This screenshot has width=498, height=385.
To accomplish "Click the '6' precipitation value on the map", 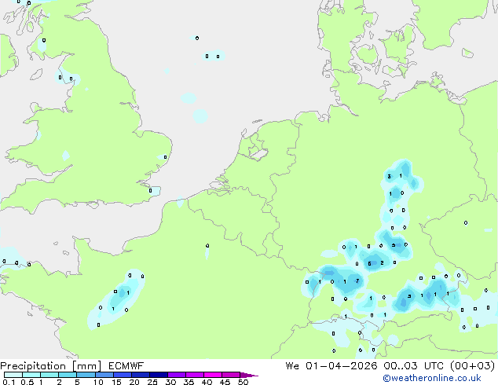I will tap(369, 264).
